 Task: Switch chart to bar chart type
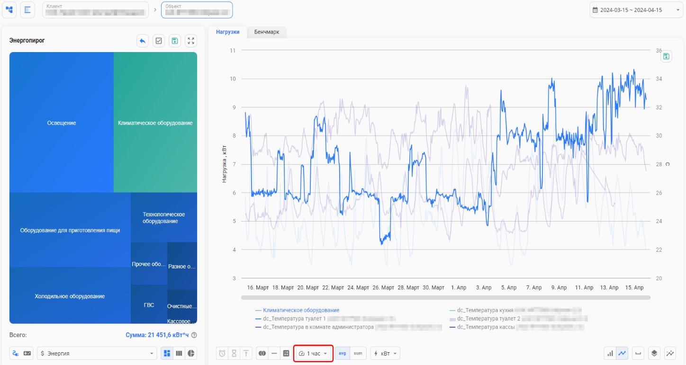610,353
